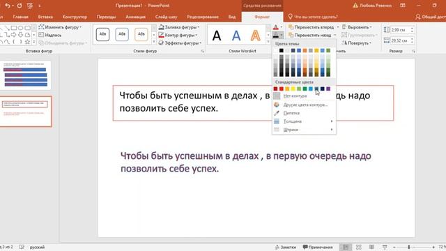Viewport: 446px width, 251px height.
Task: Start slideshow from status bar icon
Action: [385, 247]
